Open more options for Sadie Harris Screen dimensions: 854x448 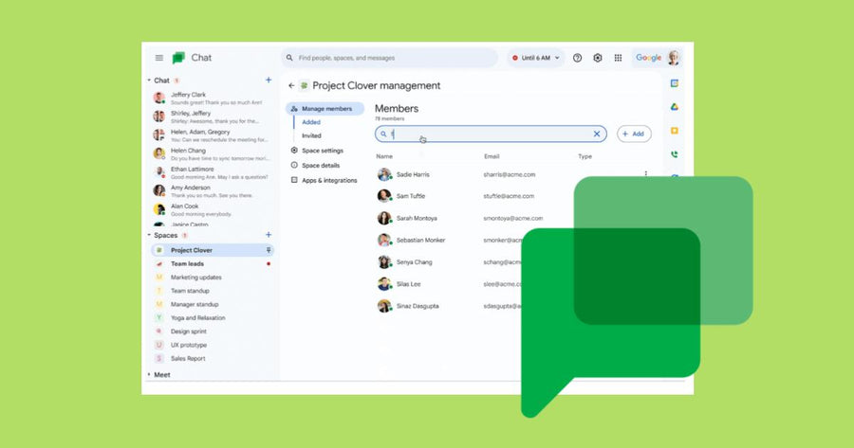(646, 174)
